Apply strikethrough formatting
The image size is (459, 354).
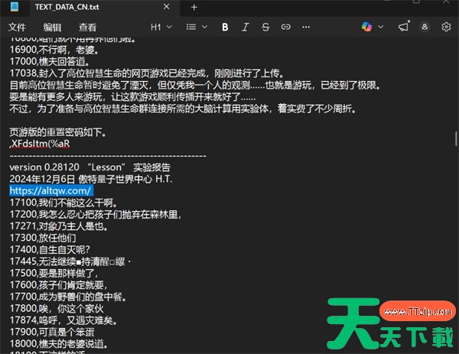click(265, 28)
